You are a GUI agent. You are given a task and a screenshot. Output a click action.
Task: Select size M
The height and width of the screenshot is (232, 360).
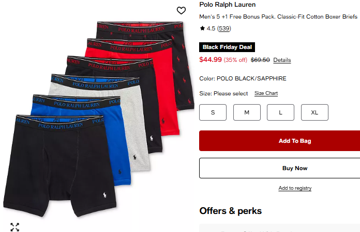click(x=247, y=112)
